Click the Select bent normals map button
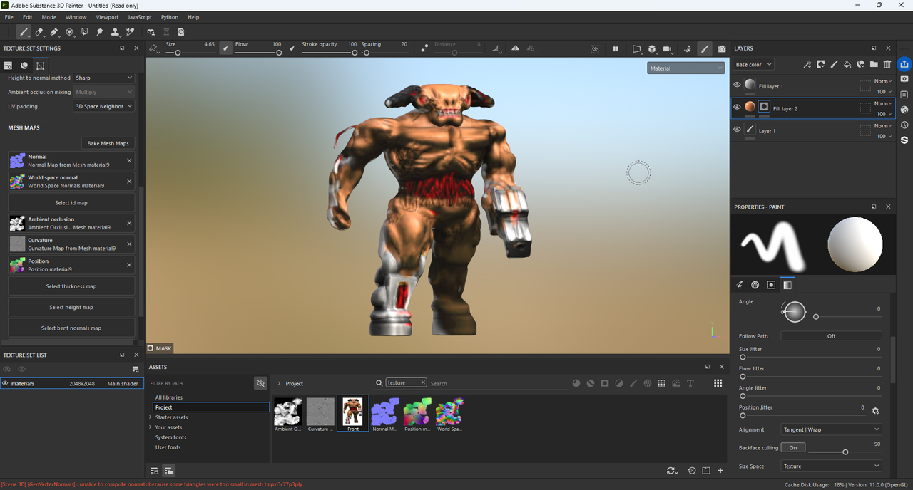913x490 pixels. pos(71,328)
